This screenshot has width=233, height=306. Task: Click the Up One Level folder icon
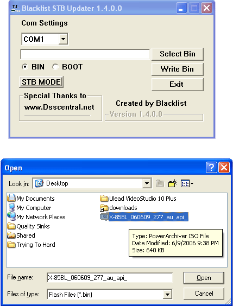click(160, 183)
